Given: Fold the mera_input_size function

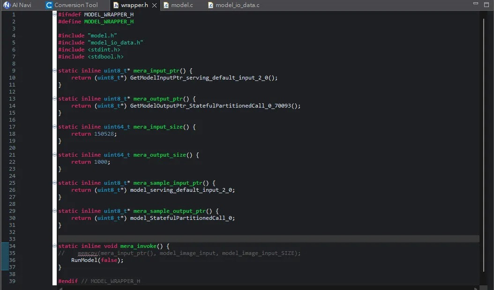Looking at the screenshot, I should tap(55, 127).
